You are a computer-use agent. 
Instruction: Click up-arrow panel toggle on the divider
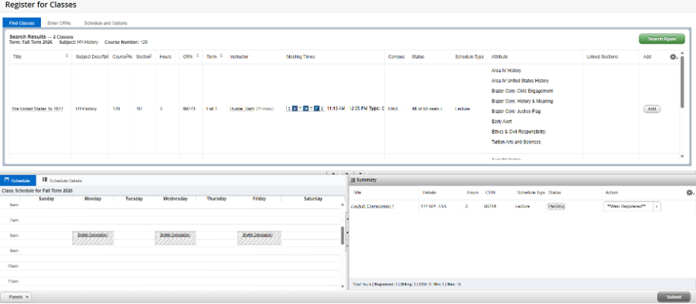tap(333, 174)
